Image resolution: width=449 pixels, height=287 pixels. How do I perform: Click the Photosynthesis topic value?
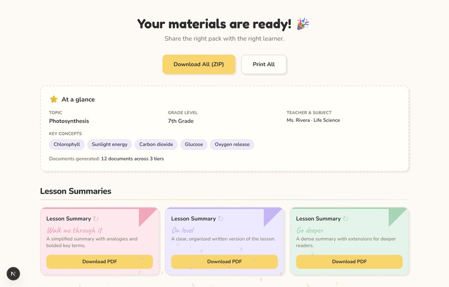tap(69, 121)
